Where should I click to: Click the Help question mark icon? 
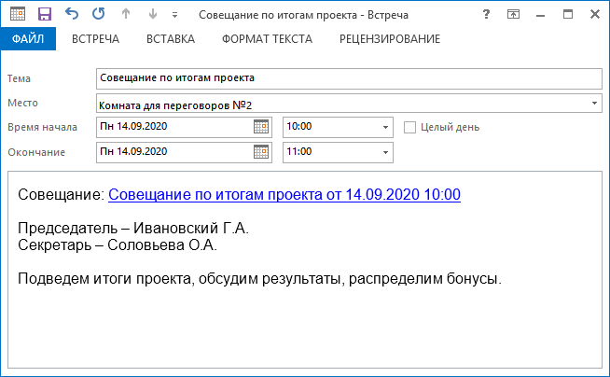pyautogui.click(x=486, y=15)
